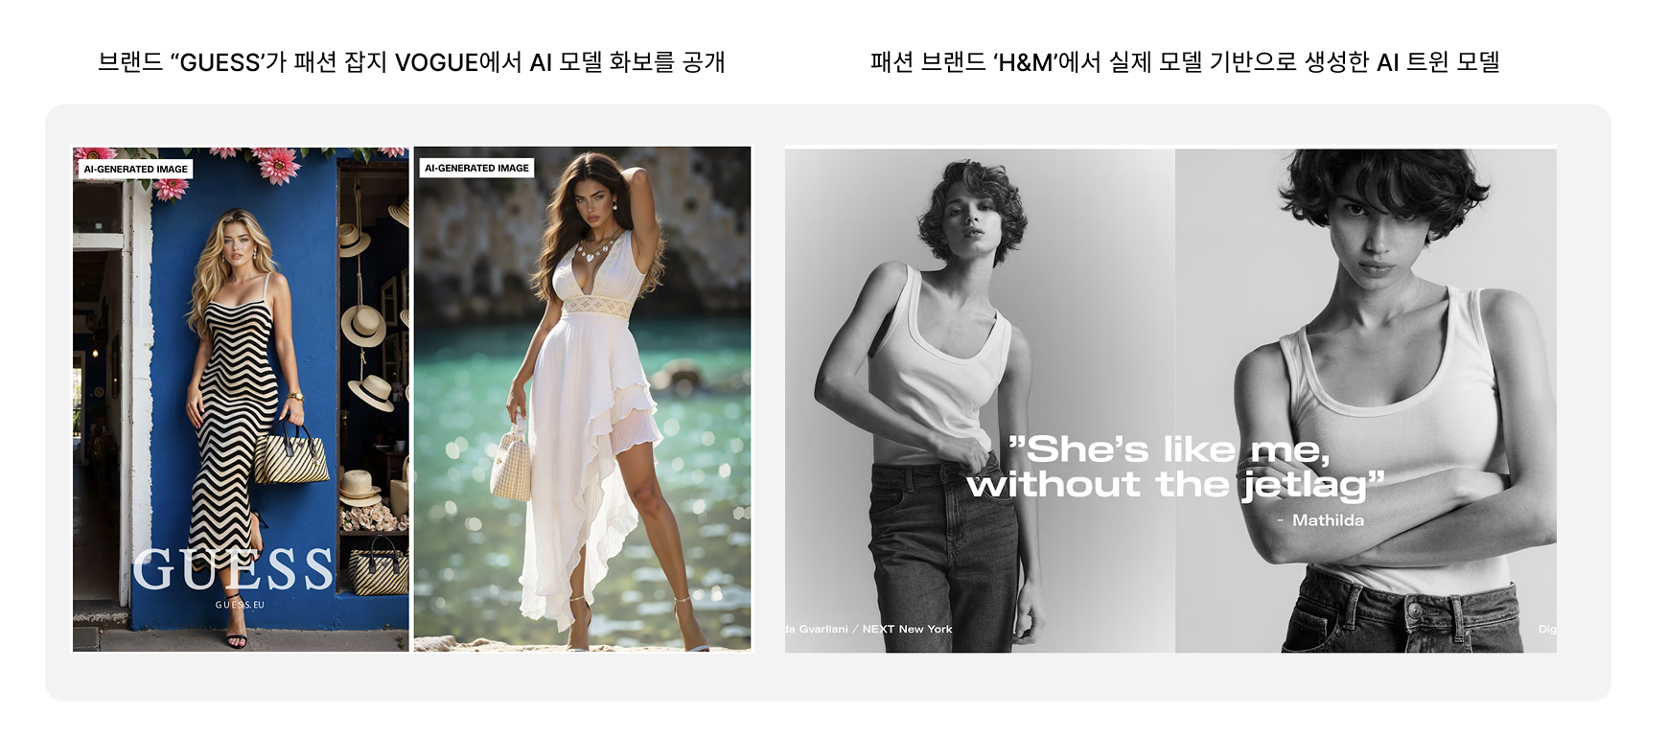1668x737 pixels.
Task: Select the left H&M black-and-white model photo
Action: (x=980, y=401)
